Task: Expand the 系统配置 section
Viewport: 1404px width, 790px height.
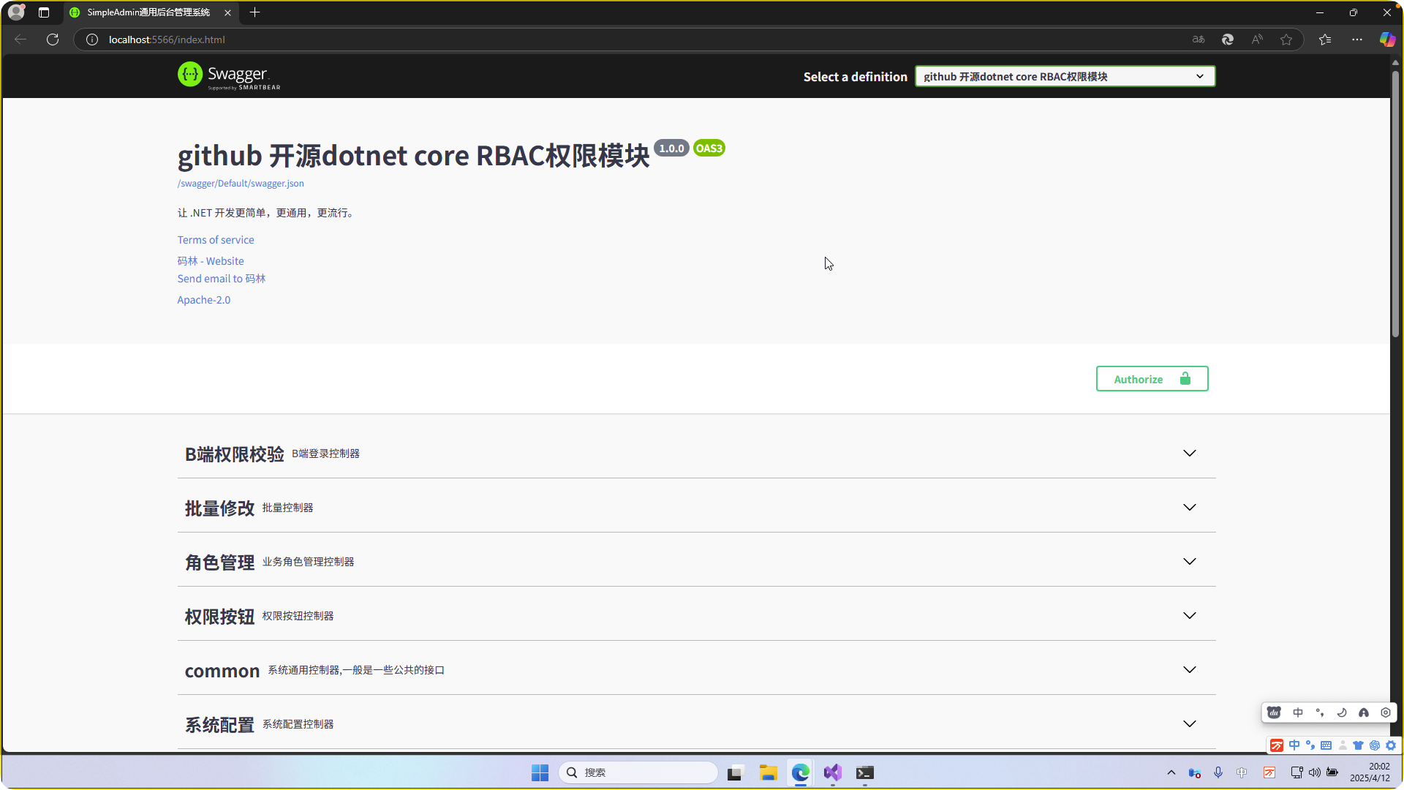Action: [1190, 724]
